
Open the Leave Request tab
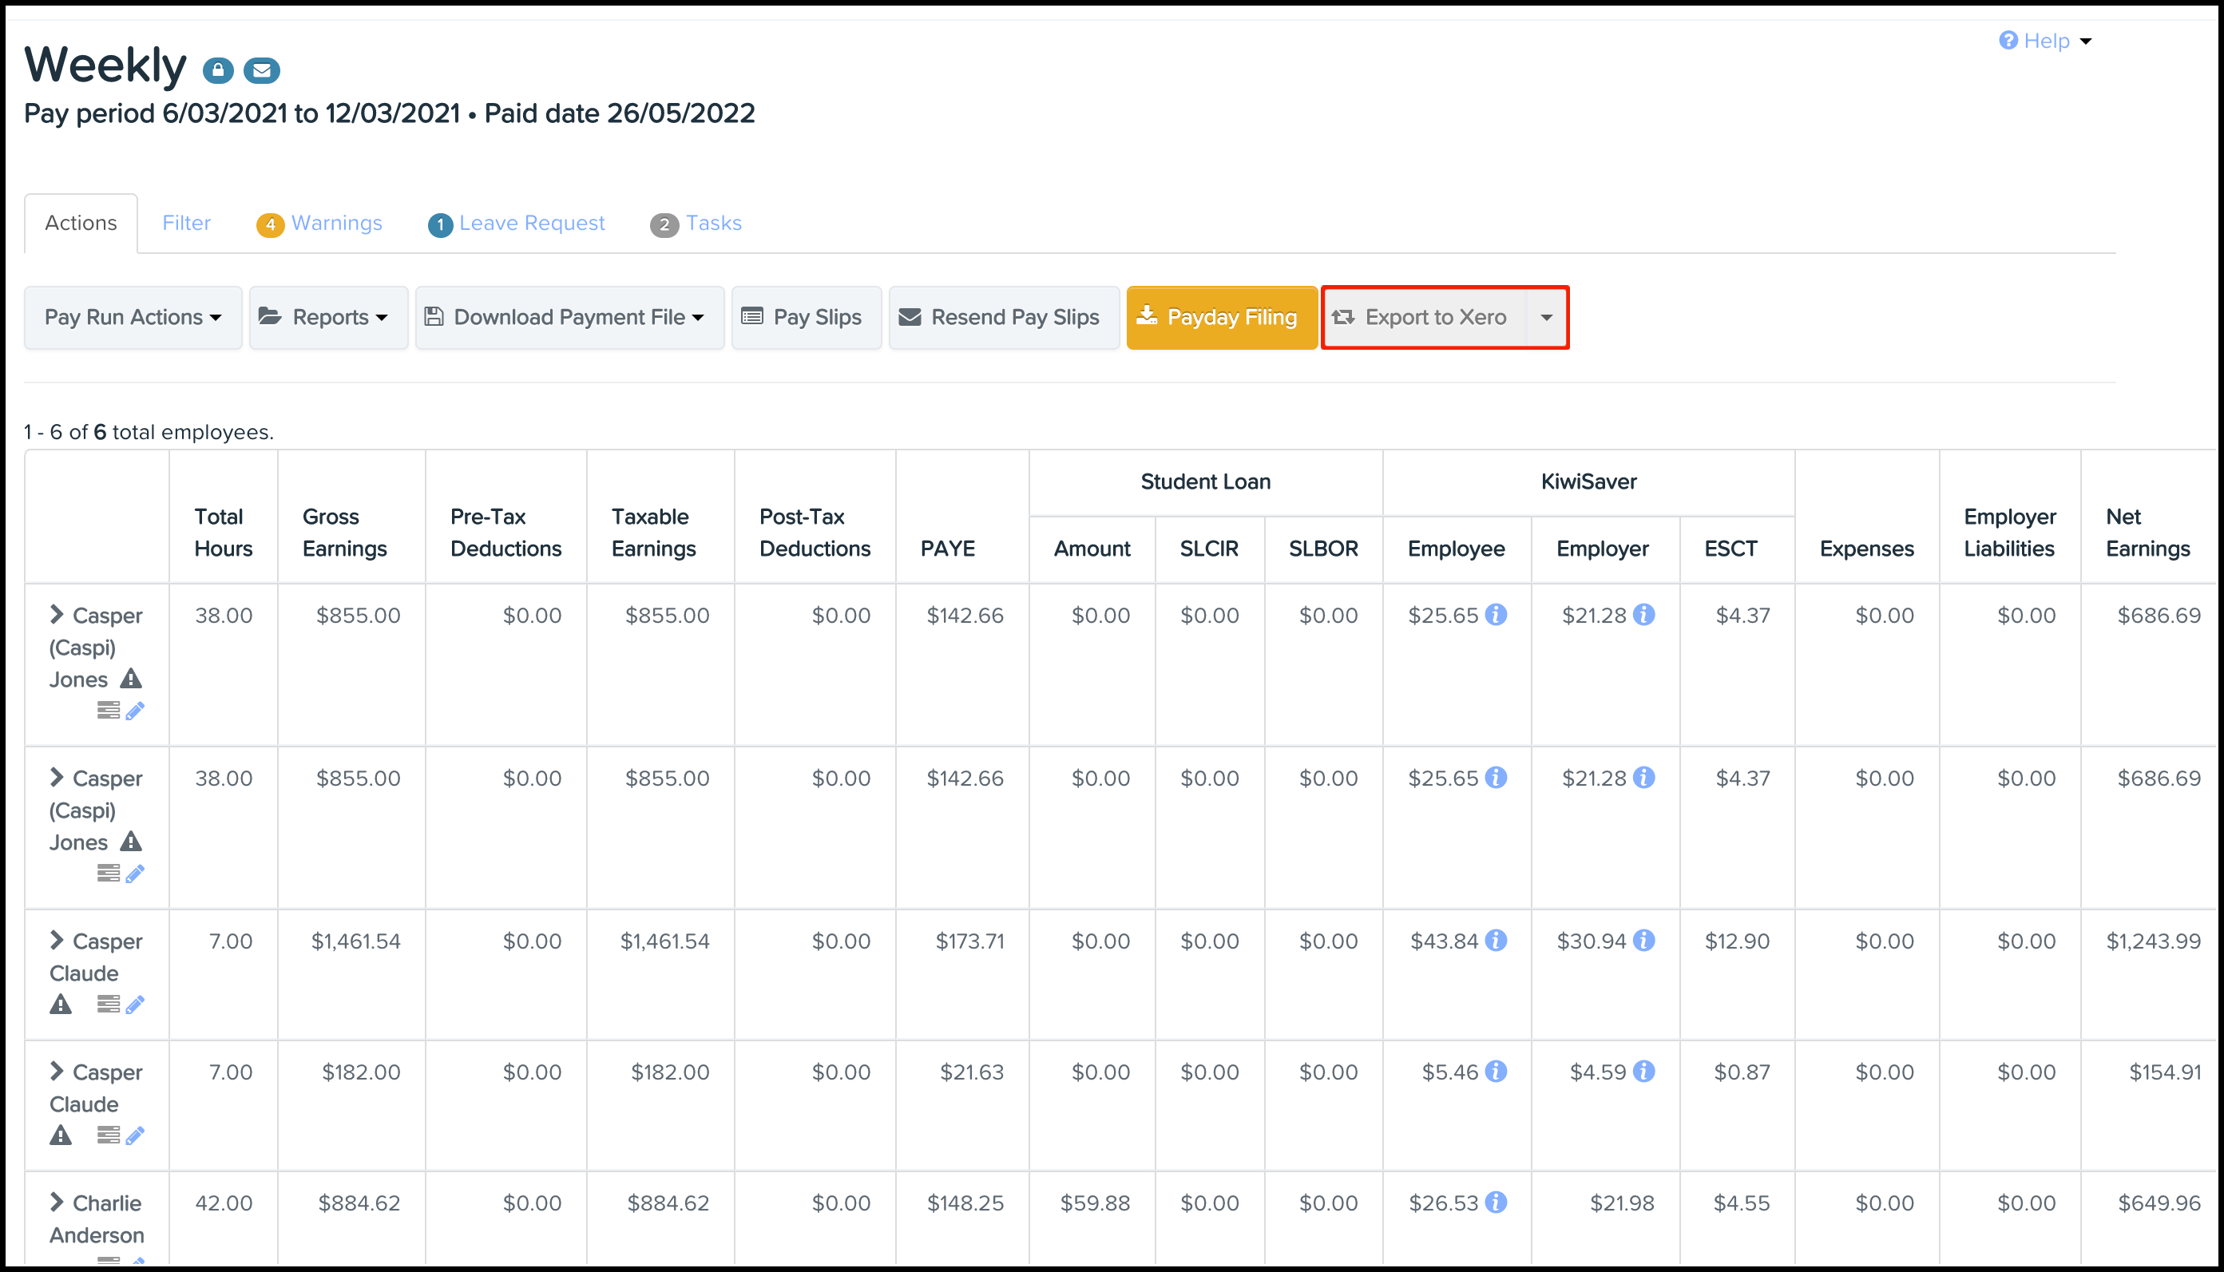point(516,224)
